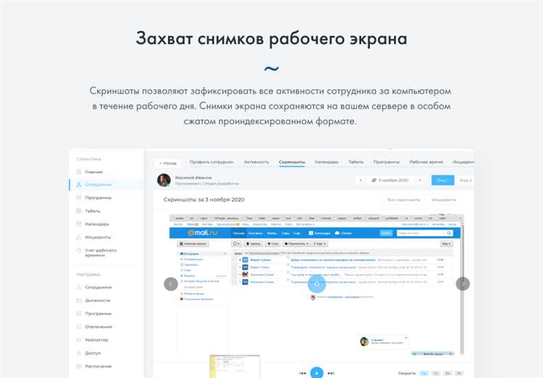Select the blue Вид 1 view button

442,180
